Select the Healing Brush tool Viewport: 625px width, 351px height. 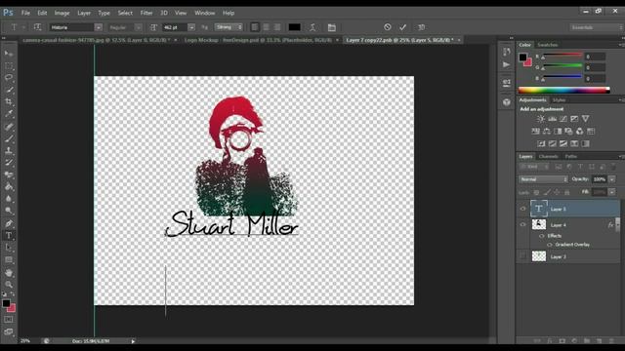[9, 127]
